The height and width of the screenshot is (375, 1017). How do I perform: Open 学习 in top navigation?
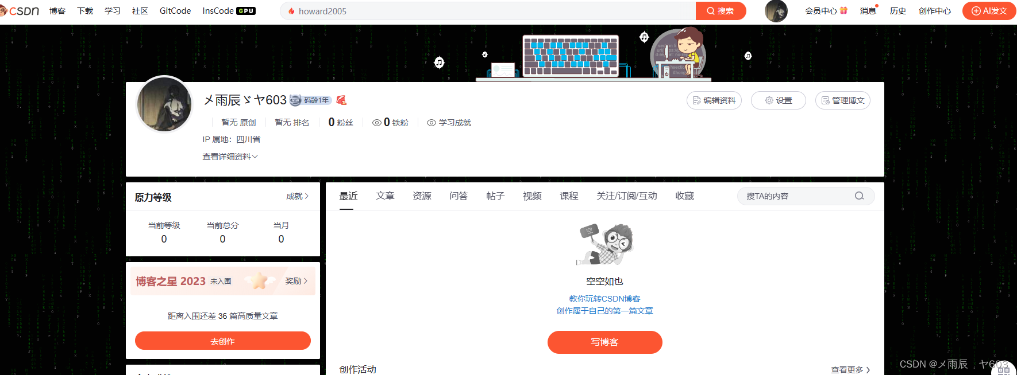click(x=113, y=11)
